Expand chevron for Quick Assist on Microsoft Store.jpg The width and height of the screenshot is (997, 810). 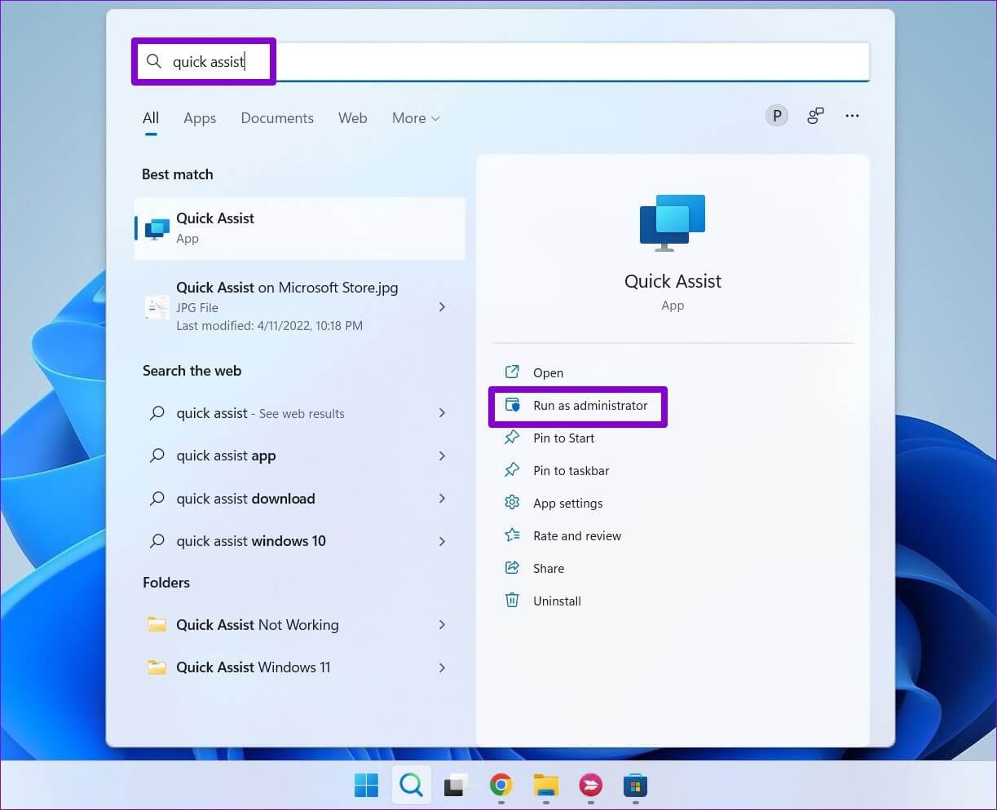coord(442,307)
